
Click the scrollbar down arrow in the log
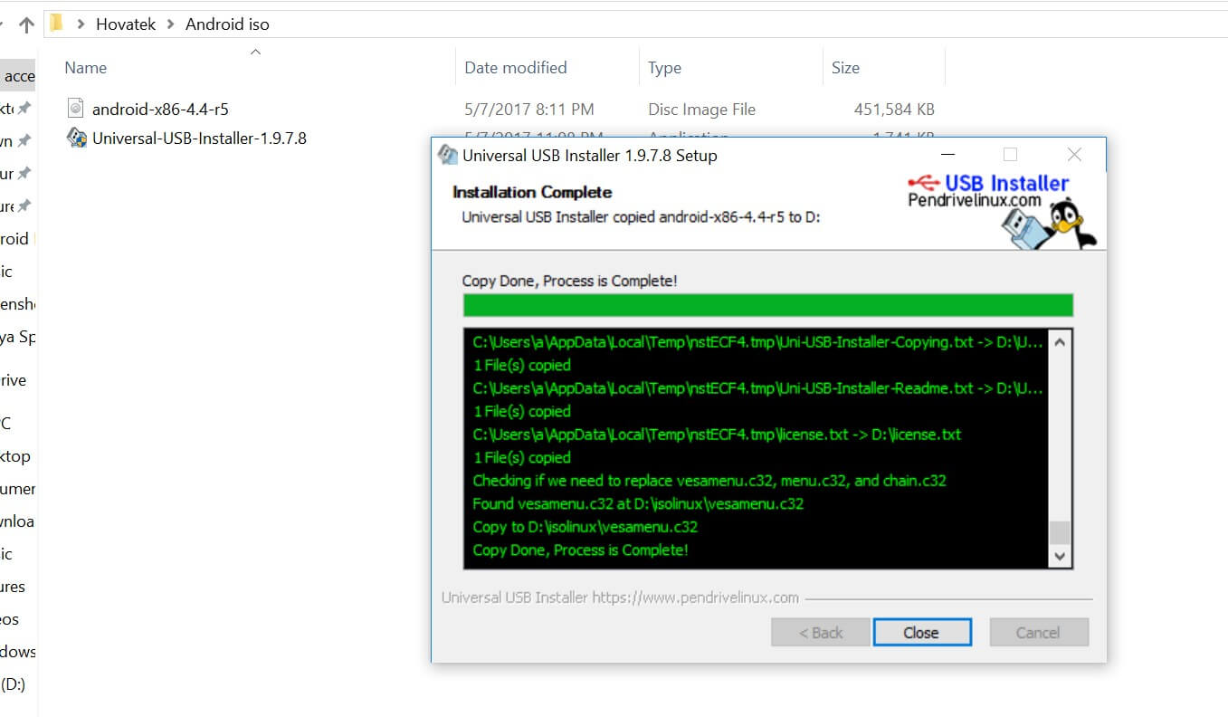click(1061, 556)
